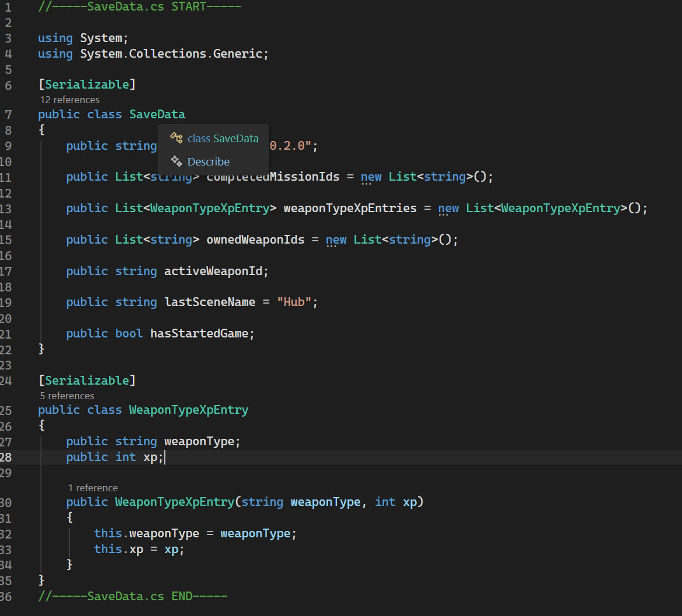Click 'using System;' on line 3
The width and height of the screenshot is (682, 616).
click(83, 38)
